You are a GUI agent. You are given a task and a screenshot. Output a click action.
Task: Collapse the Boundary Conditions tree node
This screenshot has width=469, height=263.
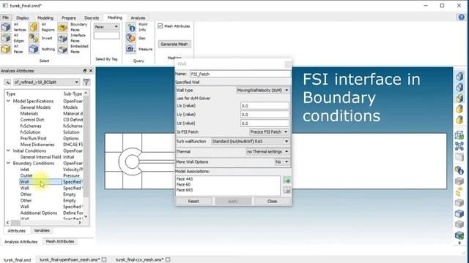pos(8,163)
